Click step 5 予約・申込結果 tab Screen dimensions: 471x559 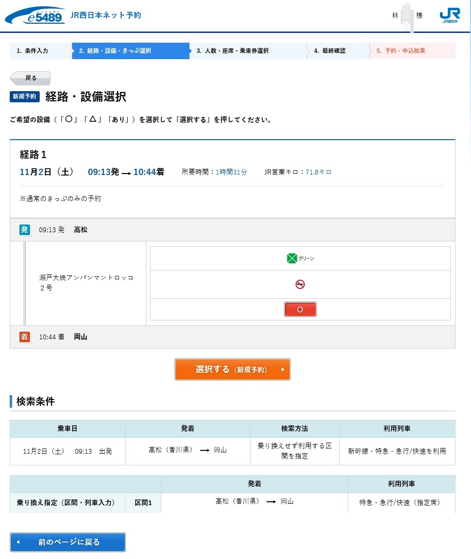point(411,51)
